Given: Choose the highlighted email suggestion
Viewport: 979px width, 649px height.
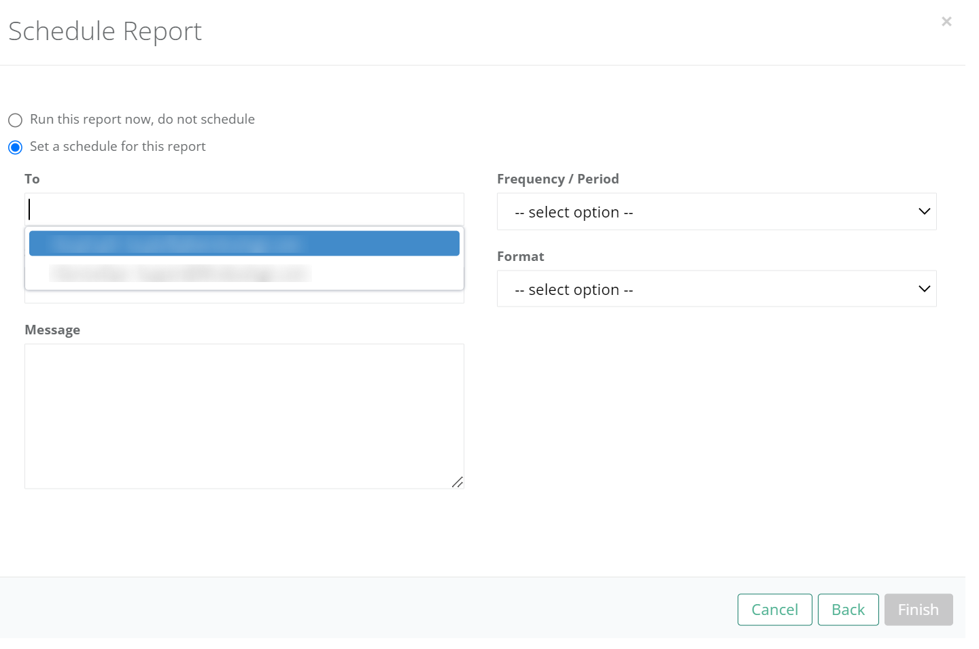Looking at the screenshot, I should click(244, 243).
